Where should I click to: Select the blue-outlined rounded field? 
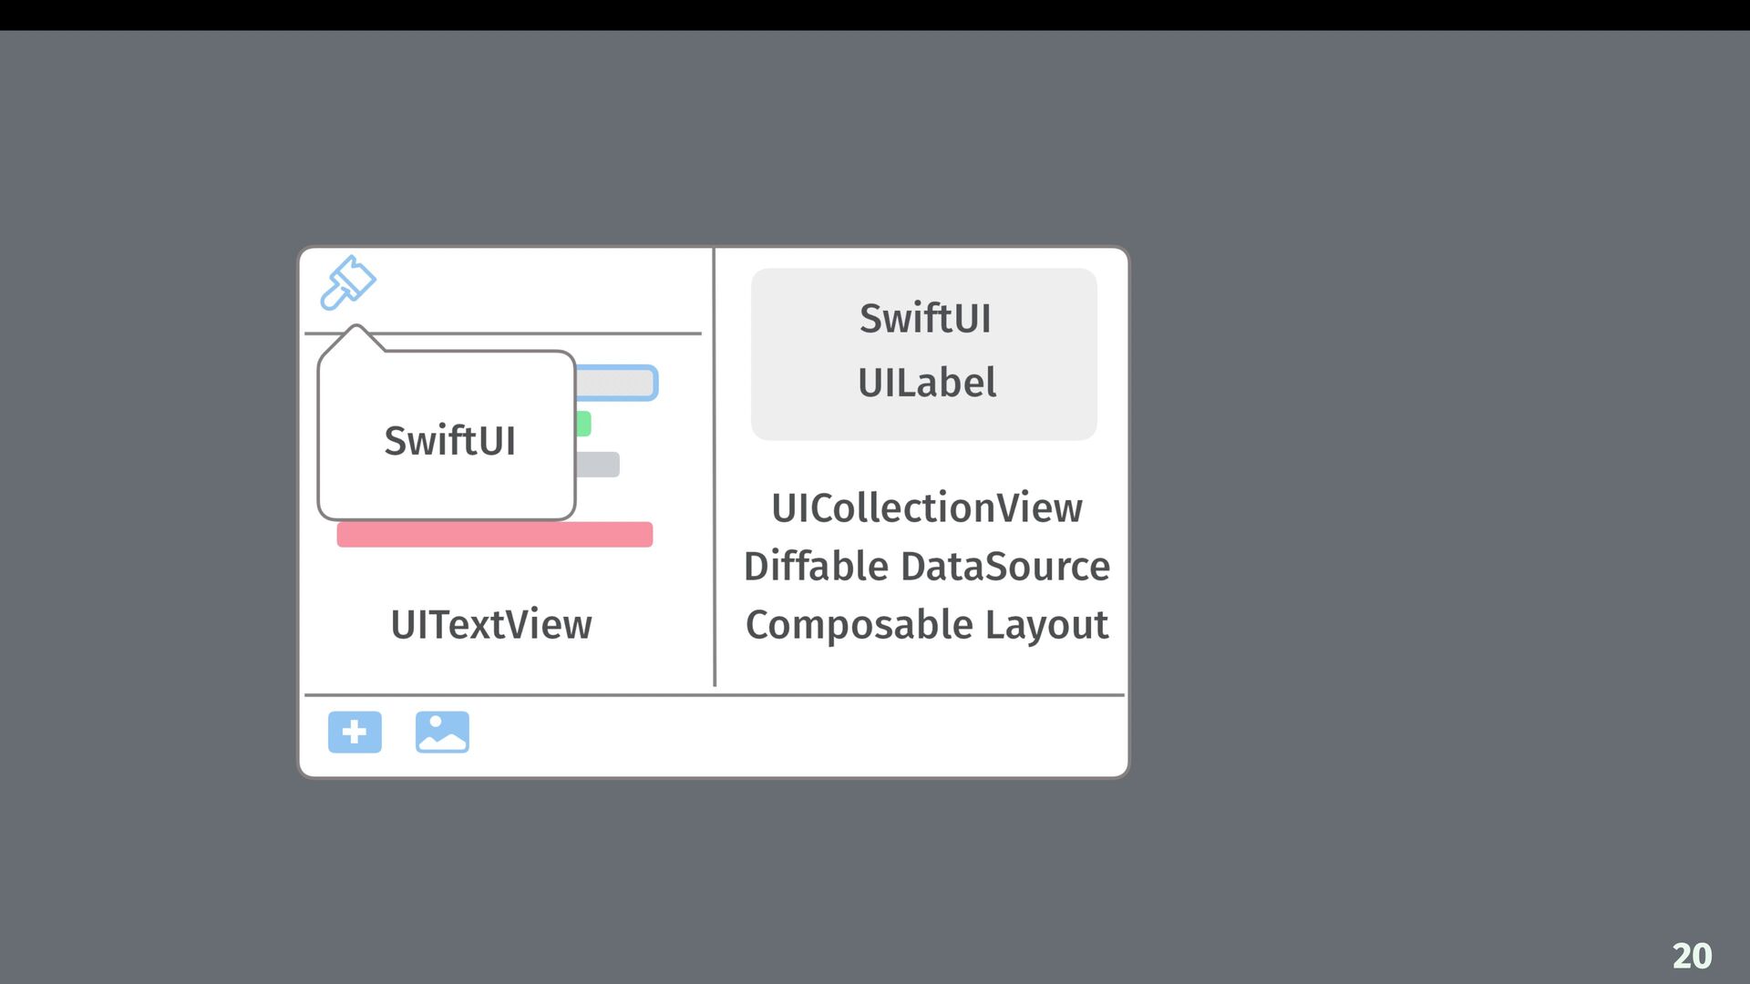617,383
